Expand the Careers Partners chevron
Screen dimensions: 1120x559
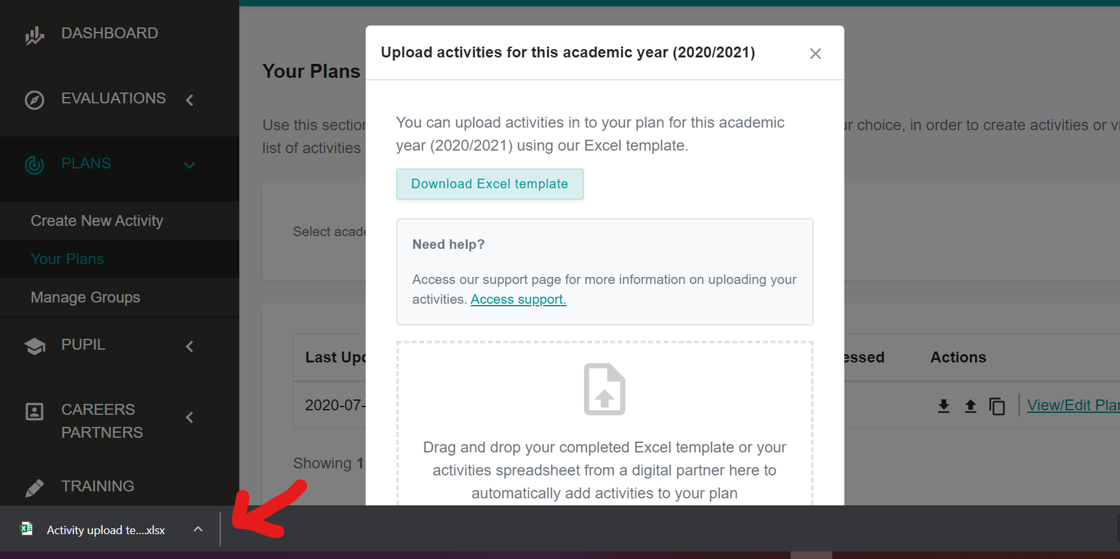click(190, 417)
